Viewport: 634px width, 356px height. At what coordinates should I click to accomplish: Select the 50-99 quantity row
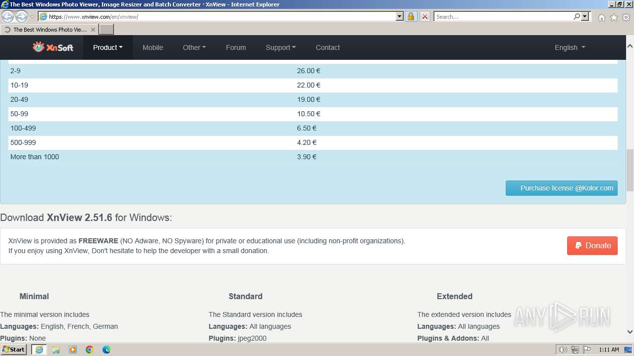[x=313, y=114]
